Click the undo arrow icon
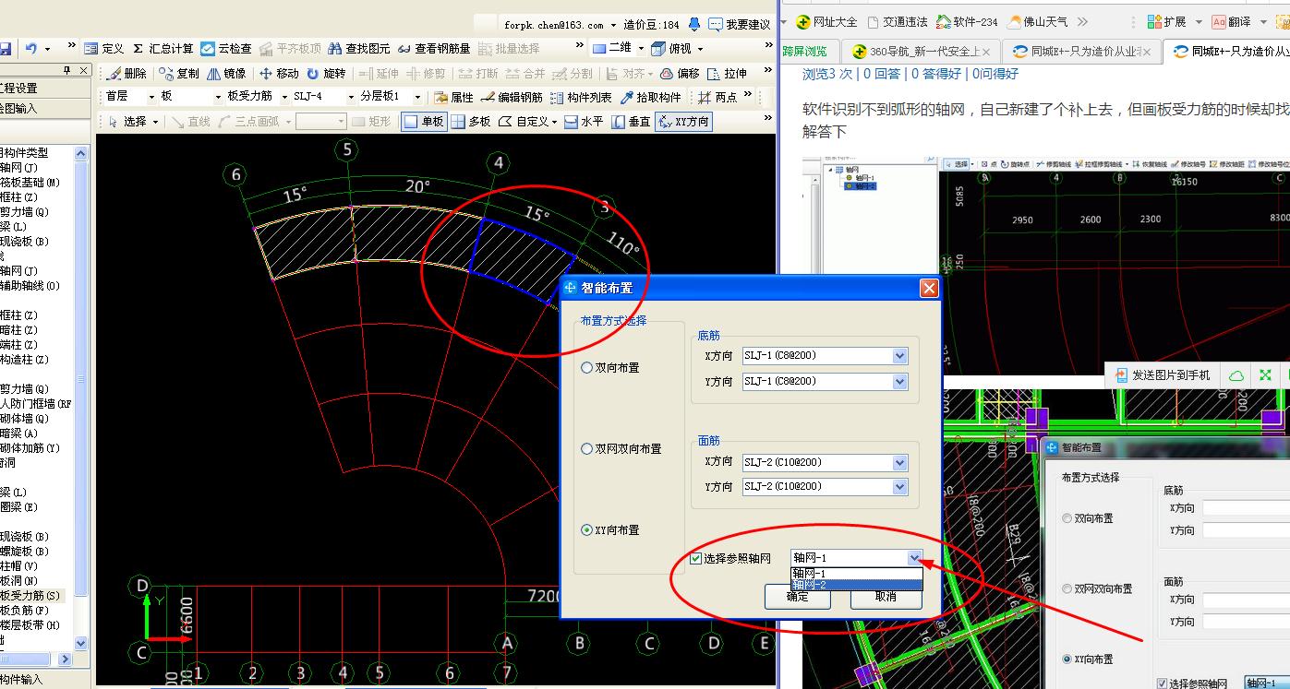The width and height of the screenshot is (1290, 689). pyautogui.click(x=31, y=49)
